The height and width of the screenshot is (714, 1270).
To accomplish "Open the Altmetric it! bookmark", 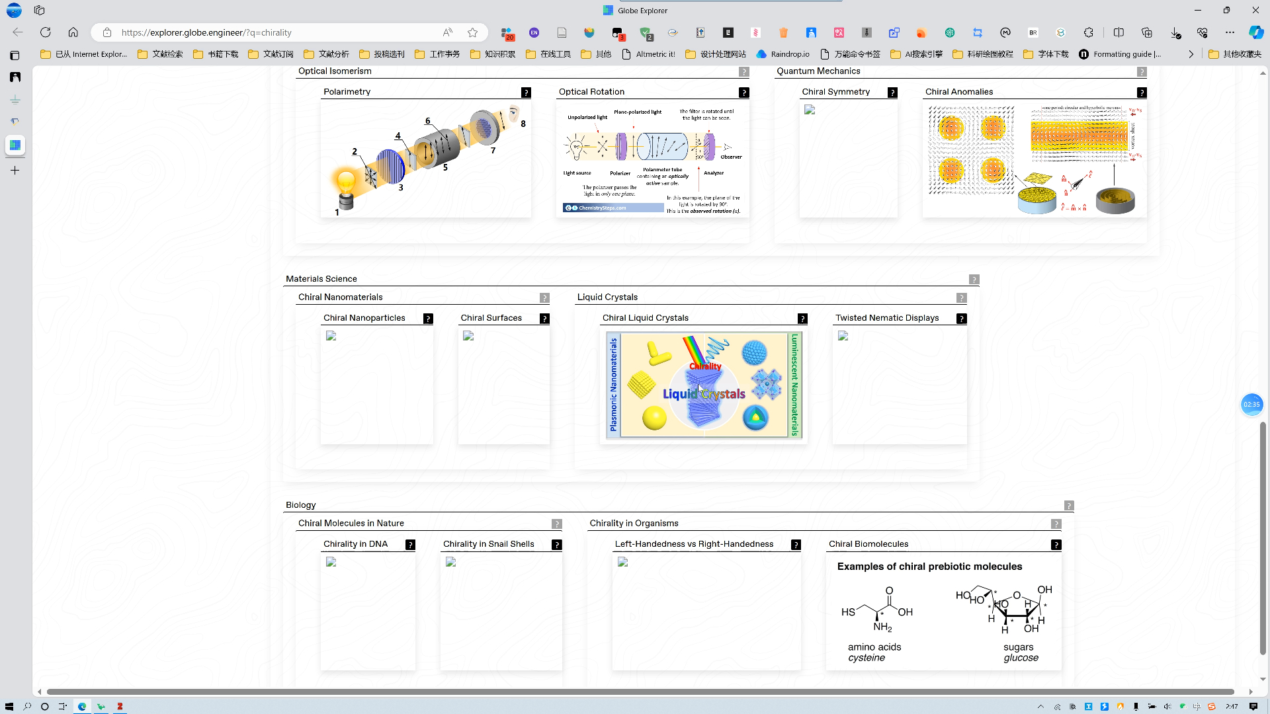I will point(649,54).
